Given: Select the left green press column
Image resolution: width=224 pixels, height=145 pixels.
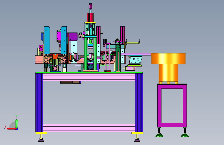Looking at the screenshot, I should click(86, 53).
